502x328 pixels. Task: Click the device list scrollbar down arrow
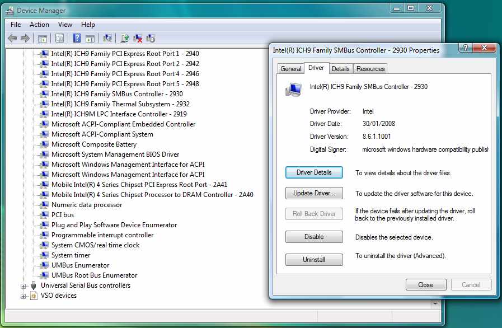(x=435, y=303)
